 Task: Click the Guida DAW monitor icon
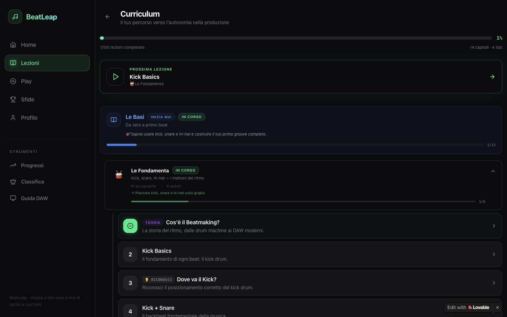[x=13, y=198]
